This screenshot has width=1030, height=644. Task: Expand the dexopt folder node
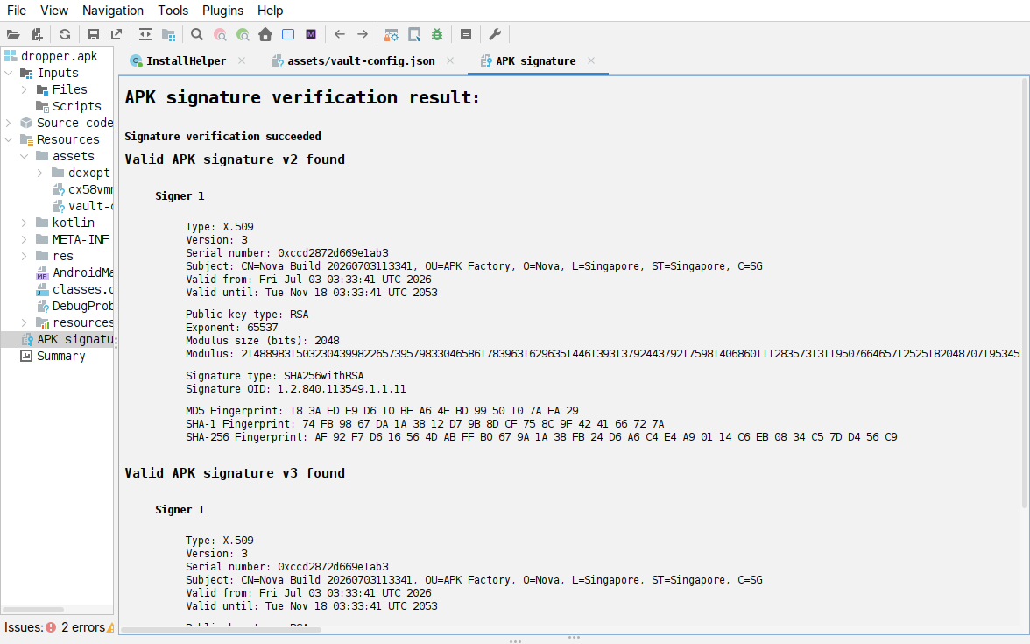click(40, 173)
